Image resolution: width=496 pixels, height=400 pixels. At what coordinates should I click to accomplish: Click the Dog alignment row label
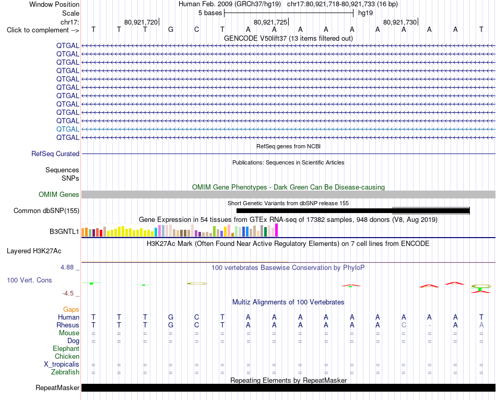coord(73,341)
